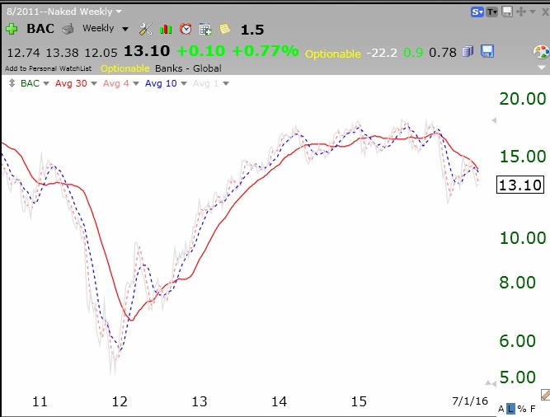
Task: Click the 6.00 price scale label
Action: pos(517,340)
